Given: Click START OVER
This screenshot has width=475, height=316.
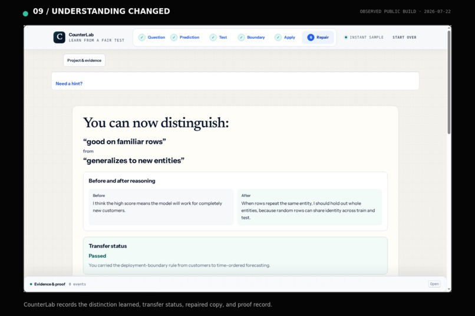Looking at the screenshot, I should 404,38.
